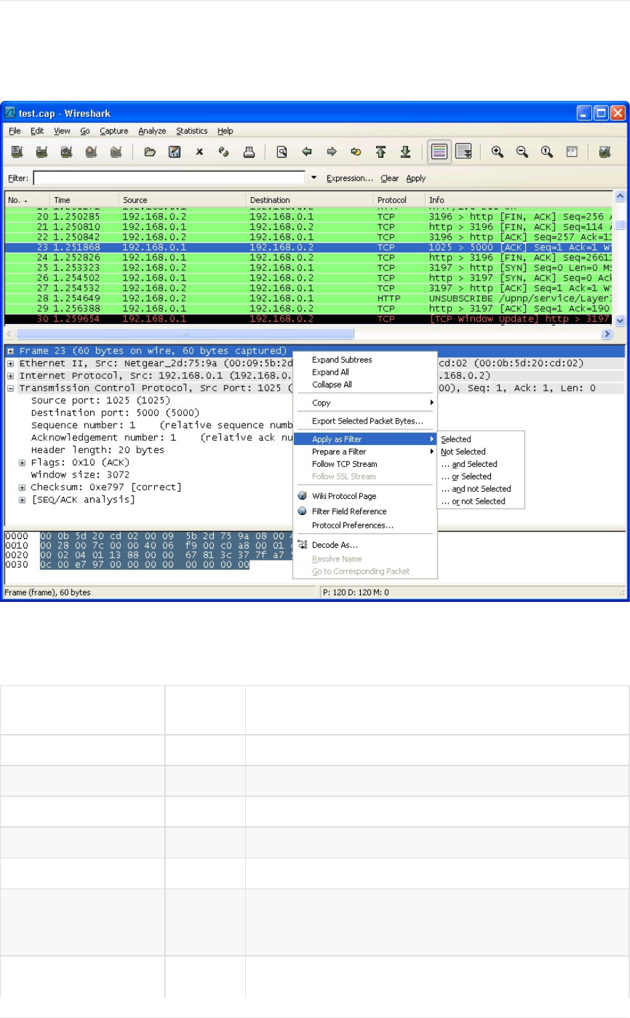630x1018 pixels.
Task: Expand the Internet Protocol tree node
Action: coord(11,376)
